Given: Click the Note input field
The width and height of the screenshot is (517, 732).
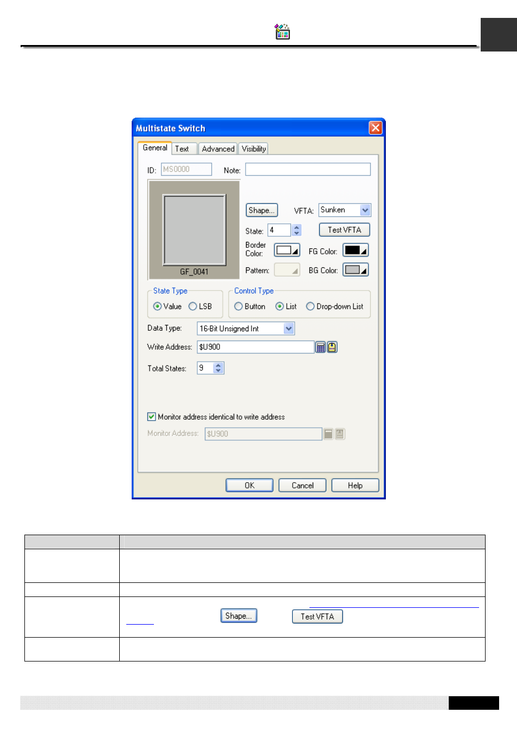Looking at the screenshot, I should tap(308, 170).
